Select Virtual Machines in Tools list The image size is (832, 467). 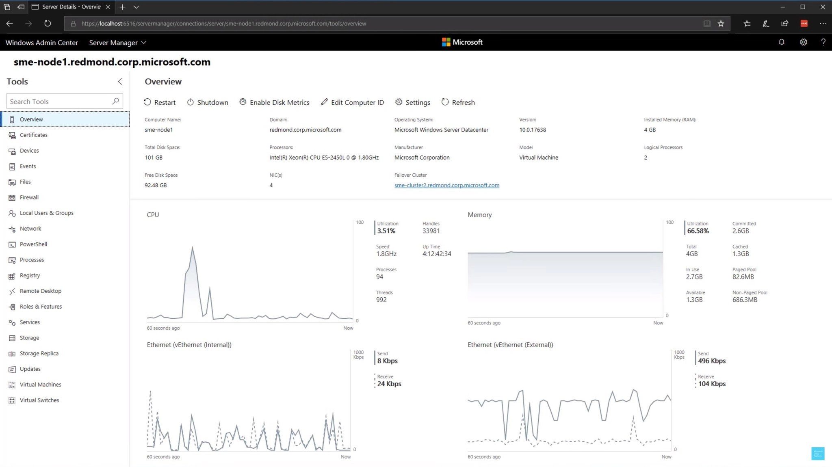click(x=40, y=385)
